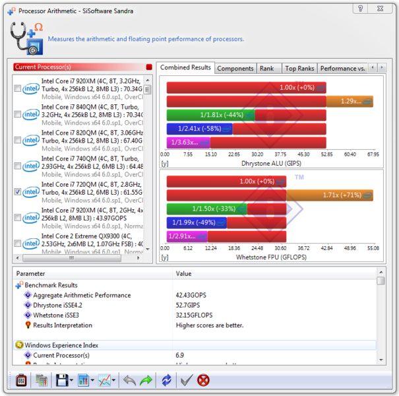The image size is (399, 396).
Task: Select the 52.7GIPS value
Action: point(188,305)
